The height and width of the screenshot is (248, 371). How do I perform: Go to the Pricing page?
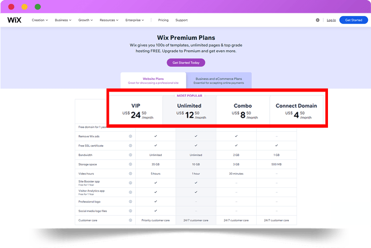pos(163,20)
